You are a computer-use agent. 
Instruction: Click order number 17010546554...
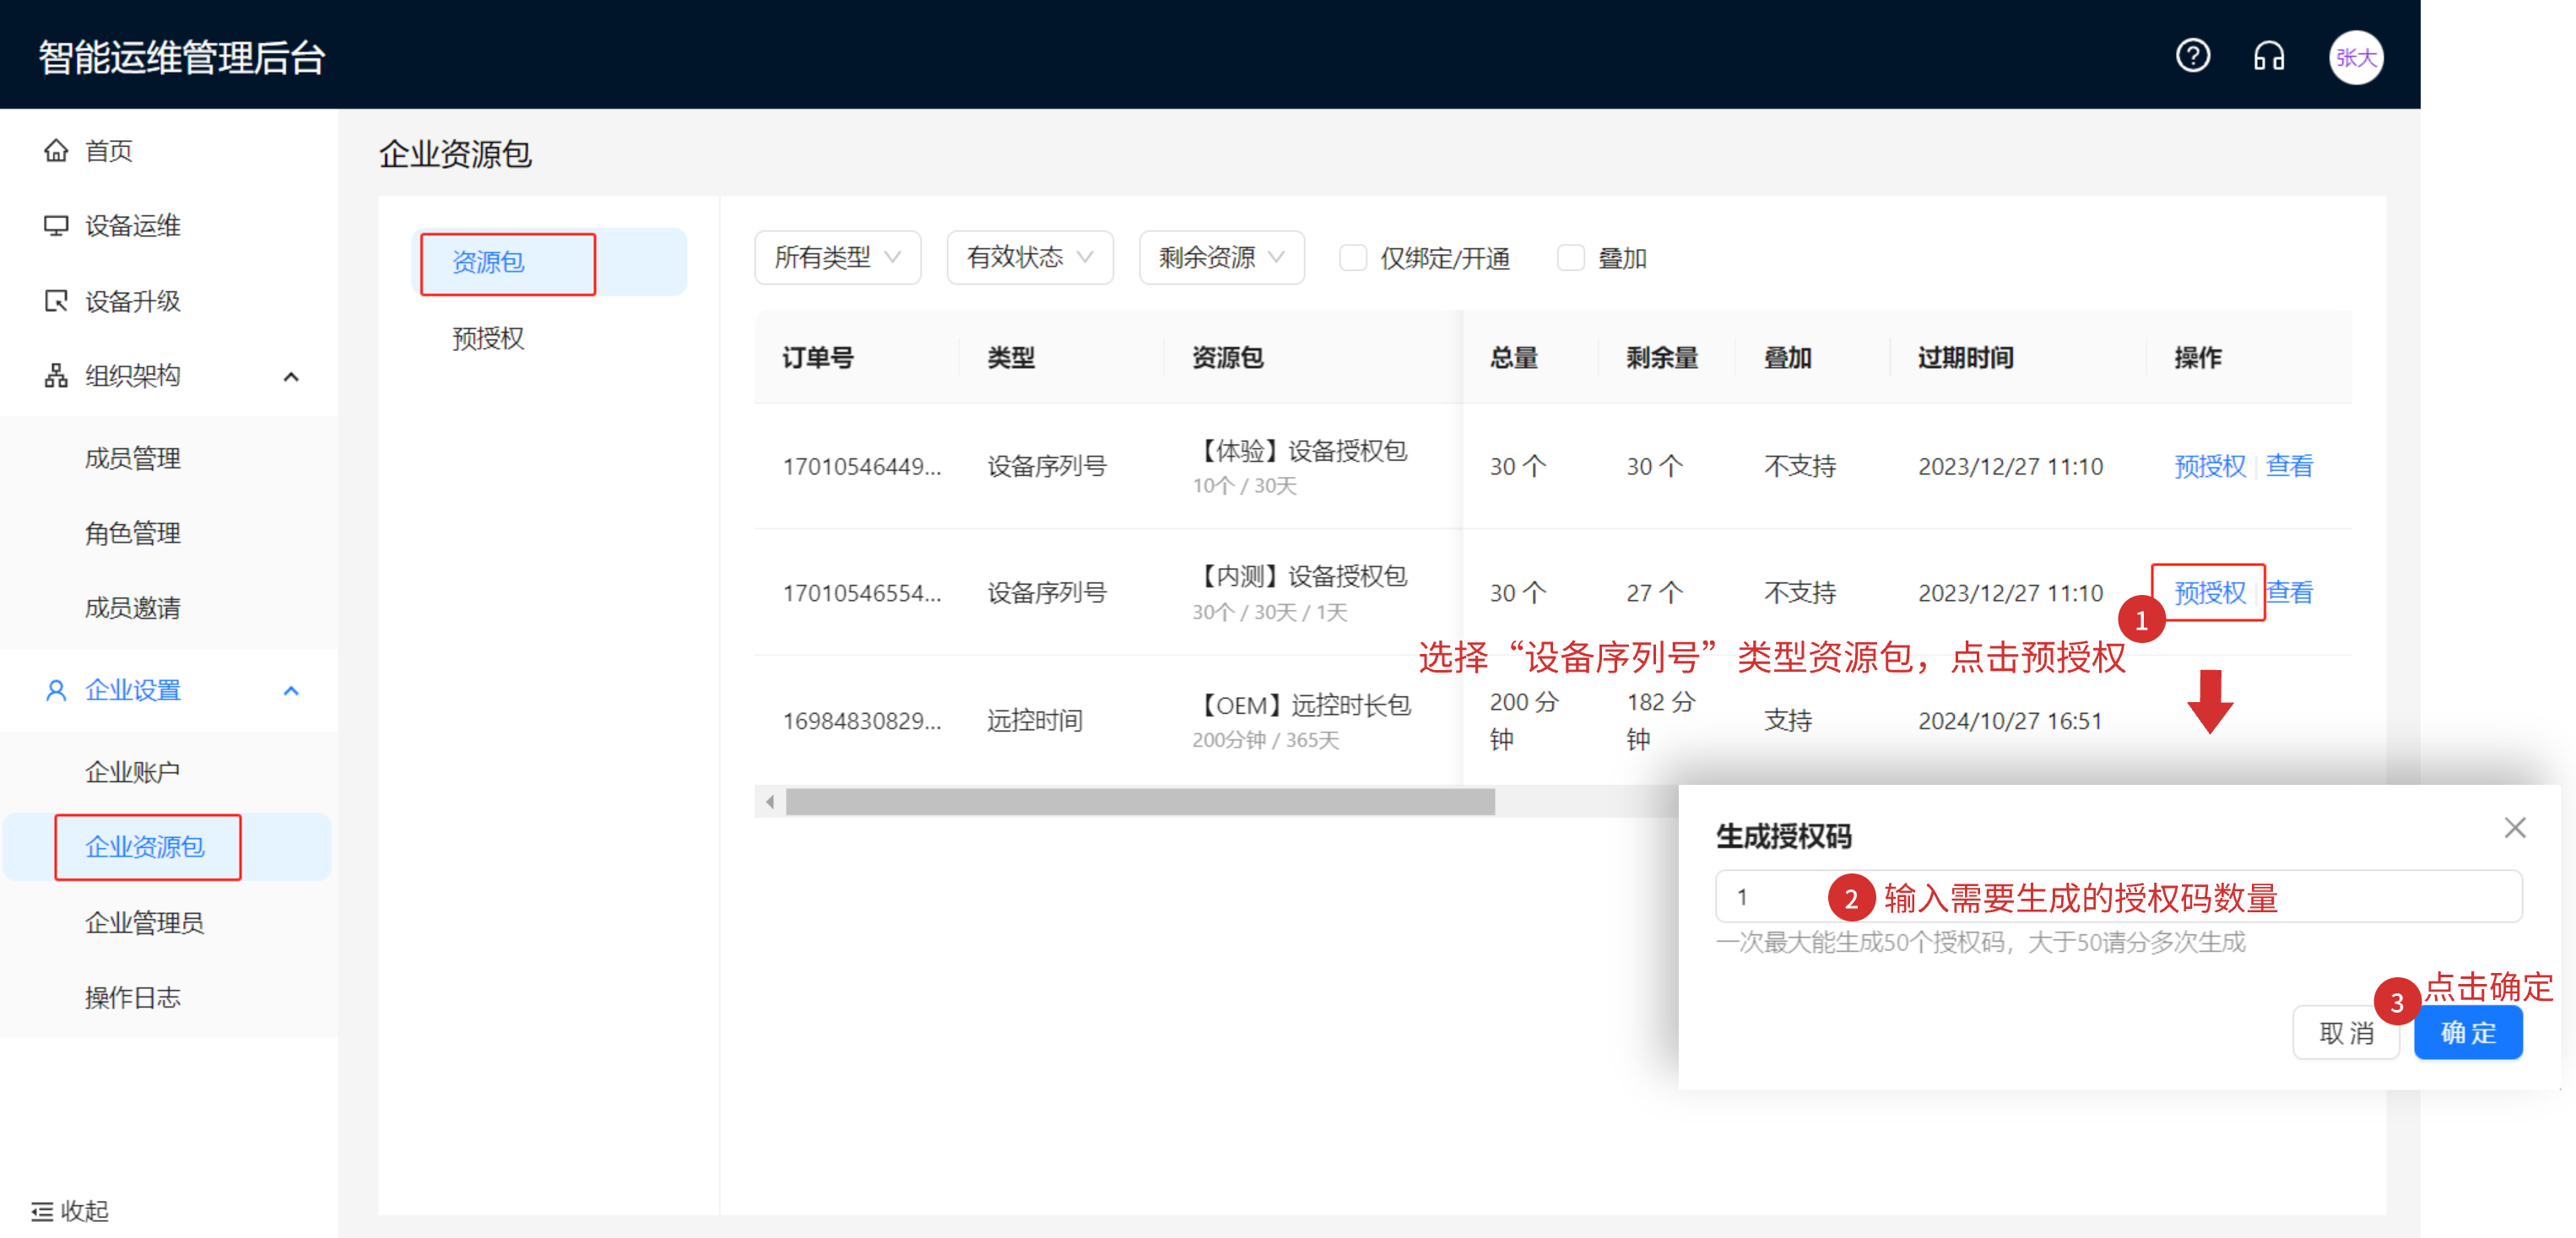coord(862,593)
